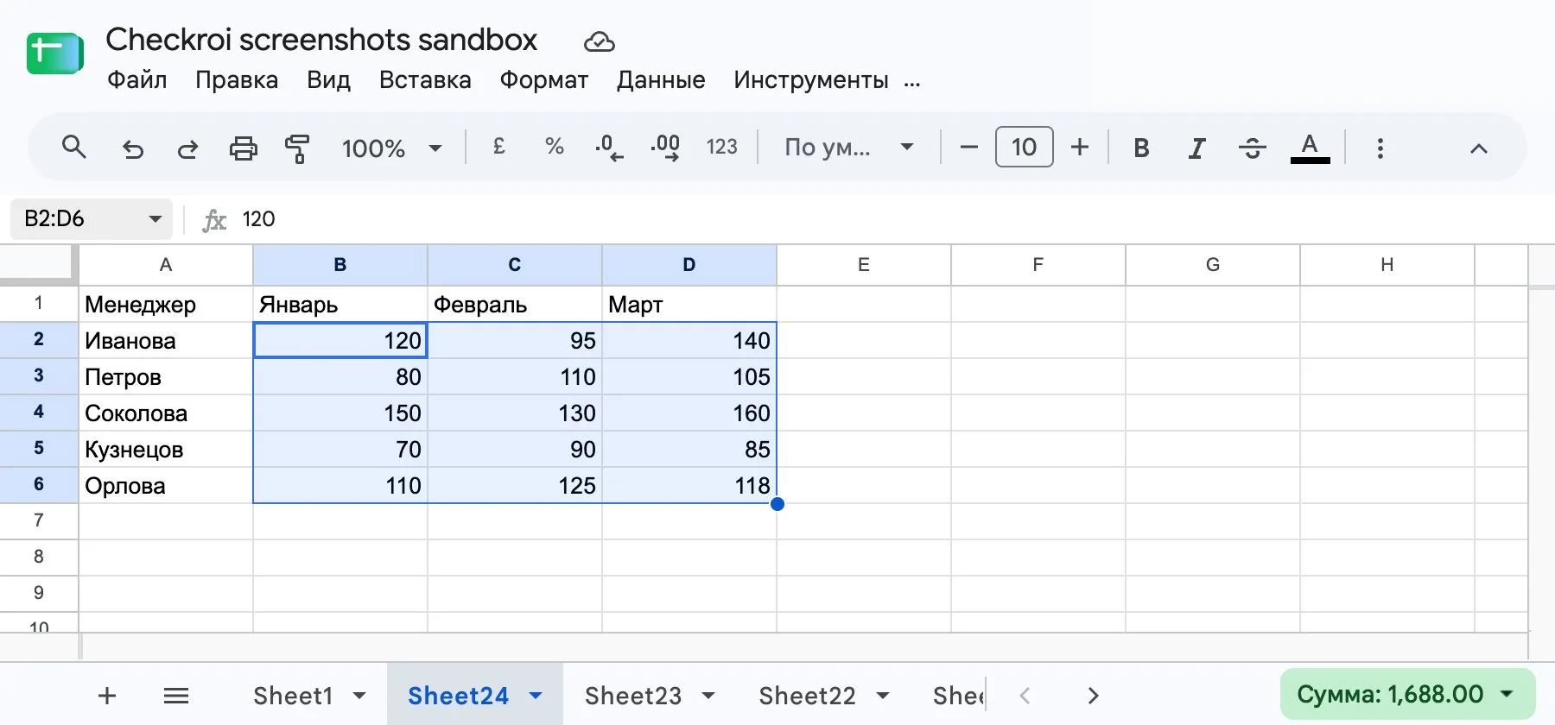Open the three-dot more toolbar options
Image resolution: width=1555 pixels, height=725 pixels.
1380,148
